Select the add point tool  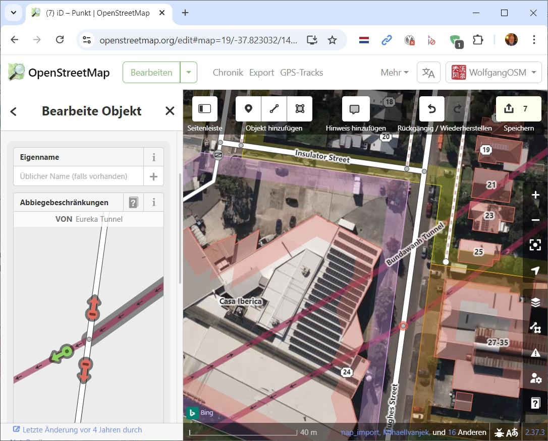[x=248, y=109]
